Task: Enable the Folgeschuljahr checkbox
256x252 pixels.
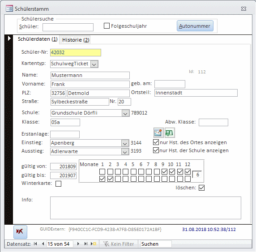Action: click(x=107, y=26)
